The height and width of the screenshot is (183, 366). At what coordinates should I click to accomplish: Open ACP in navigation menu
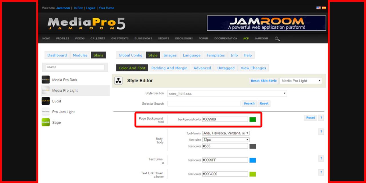pos(246,39)
